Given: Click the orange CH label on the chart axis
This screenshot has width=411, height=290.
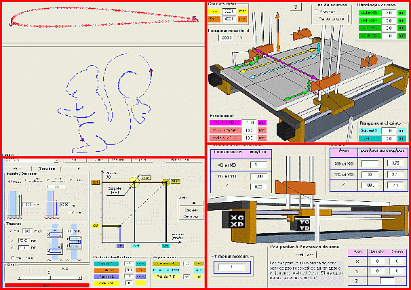Looking at the screenshot, I should click(x=96, y=182).
